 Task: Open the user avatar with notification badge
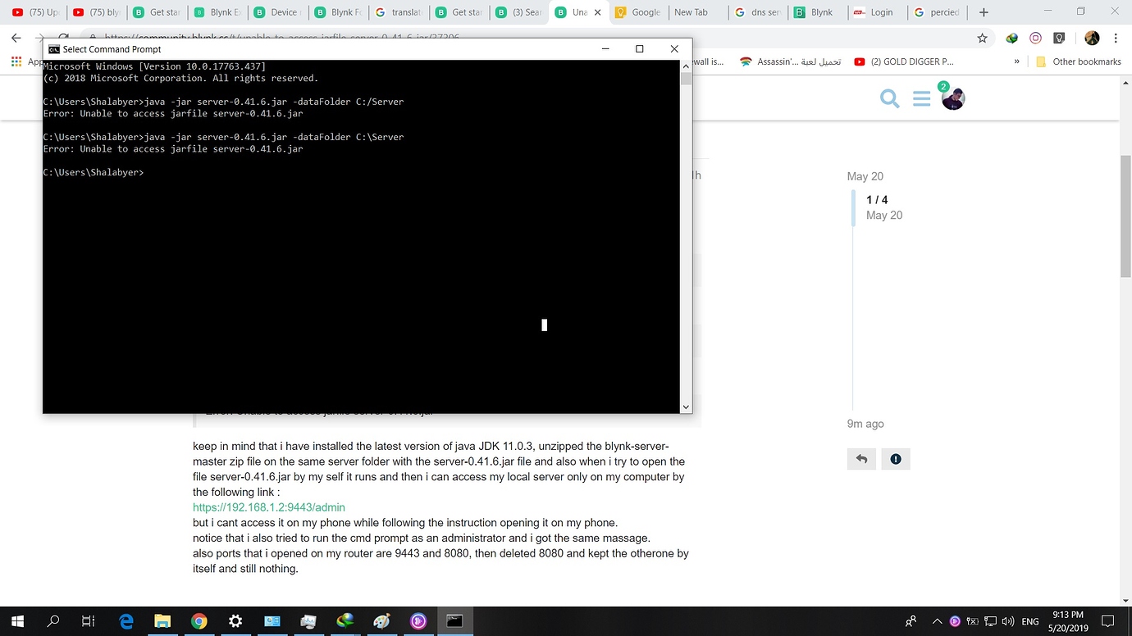952,98
